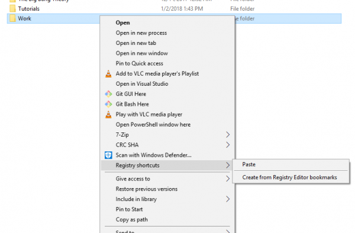The width and height of the screenshot is (355, 233).
Task: Click the Registry shortcuts menu entry
Action: tap(167, 166)
